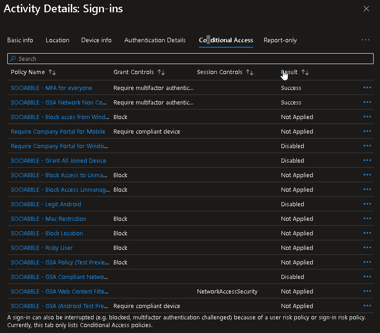Select the Conditional Access tab
380x333 pixels.
[x=226, y=40]
